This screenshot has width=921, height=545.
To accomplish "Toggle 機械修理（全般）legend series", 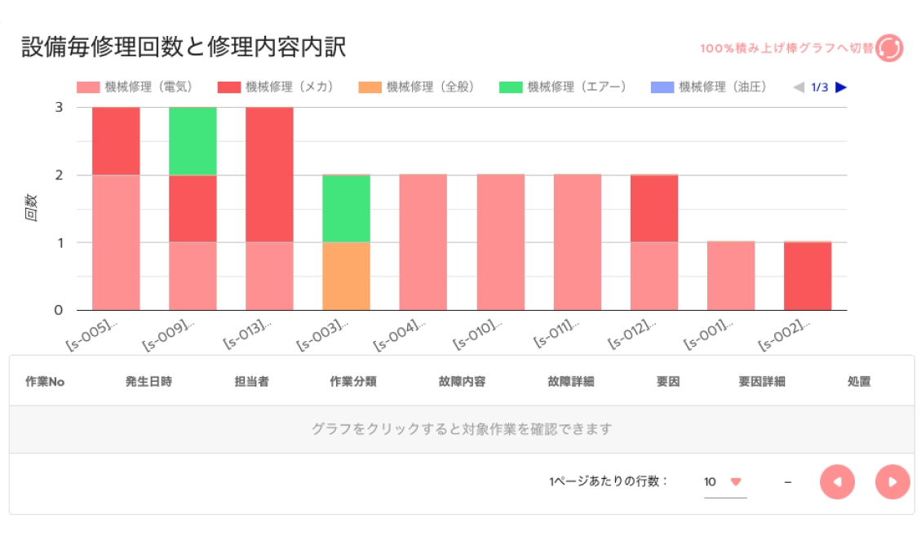I will click(417, 87).
